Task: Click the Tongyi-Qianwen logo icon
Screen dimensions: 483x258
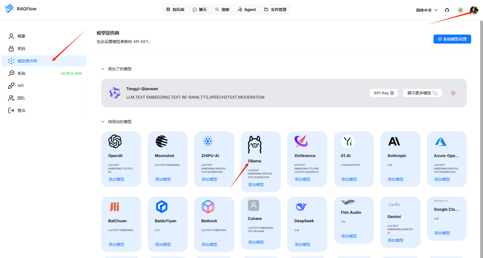Action: point(115,93)
